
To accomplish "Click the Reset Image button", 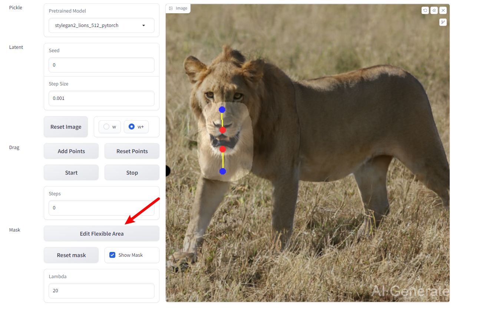I will coord(66,127).
